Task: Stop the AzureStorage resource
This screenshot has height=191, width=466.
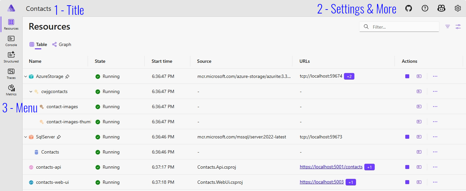Action: [x=407, y=76]
